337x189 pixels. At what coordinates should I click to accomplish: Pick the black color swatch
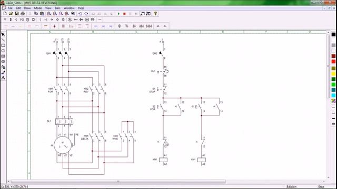pos(333,35)
